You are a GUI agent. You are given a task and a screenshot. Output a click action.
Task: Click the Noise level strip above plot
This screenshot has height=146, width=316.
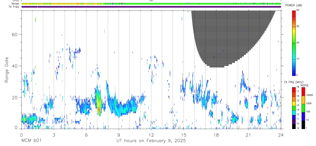pos(151,4)
